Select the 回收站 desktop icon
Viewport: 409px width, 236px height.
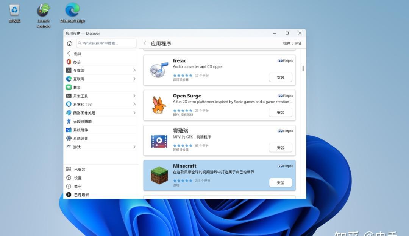15,13
